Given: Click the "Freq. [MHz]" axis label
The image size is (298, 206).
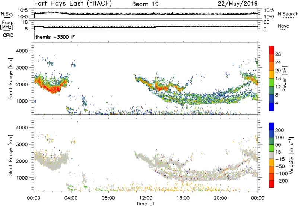Looking at the screenshot, I should coord(7,25).
